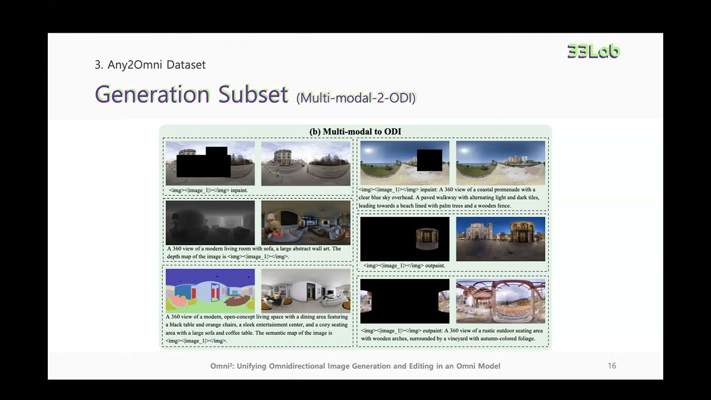Select the living room with wall art thumbnail
The height and width of the screenshot is (400, 711).
[x=306, y=222]
